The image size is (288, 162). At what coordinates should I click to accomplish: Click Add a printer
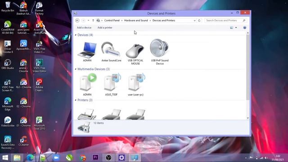point(105,27)
